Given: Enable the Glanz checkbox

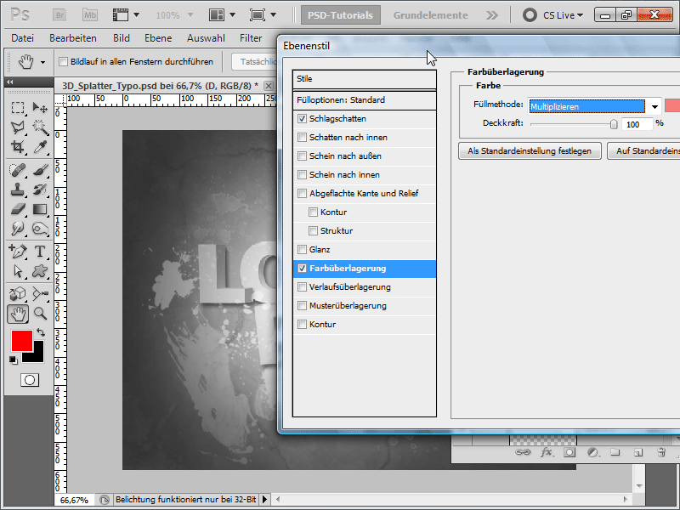Looking at the screenshot, I should click(303, 249).
